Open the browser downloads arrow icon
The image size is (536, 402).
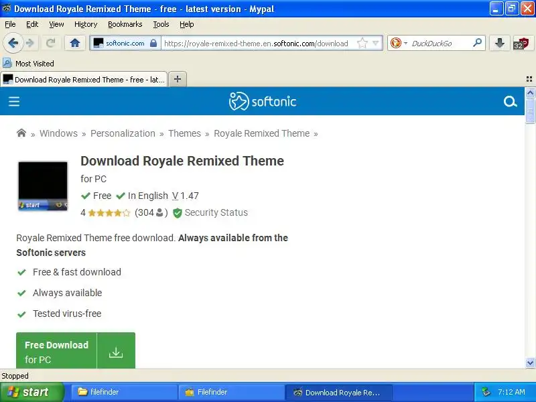[499, 43]
